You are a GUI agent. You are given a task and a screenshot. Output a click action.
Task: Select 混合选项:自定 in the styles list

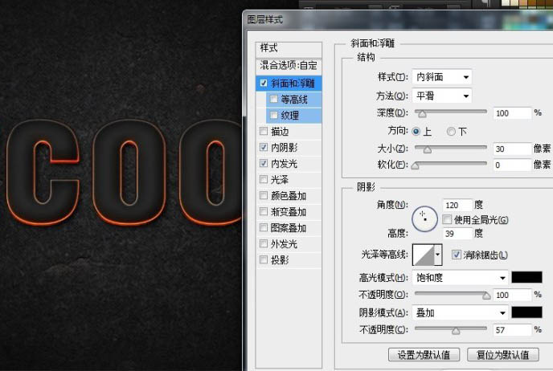click(289, 65)
